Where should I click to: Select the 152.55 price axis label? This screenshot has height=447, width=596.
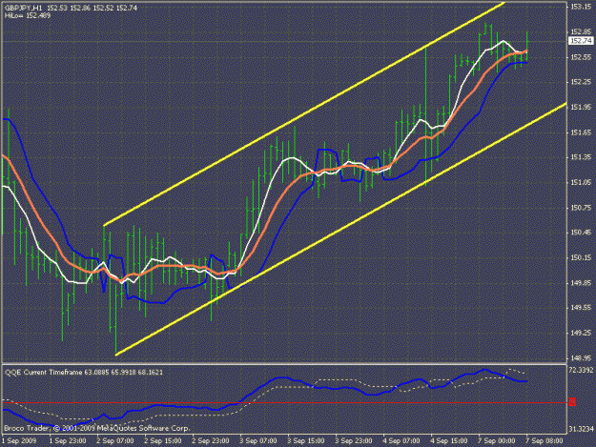[x=581, y=57]
